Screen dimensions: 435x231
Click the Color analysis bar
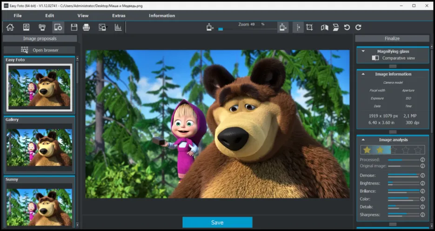[x=404, y=199]
